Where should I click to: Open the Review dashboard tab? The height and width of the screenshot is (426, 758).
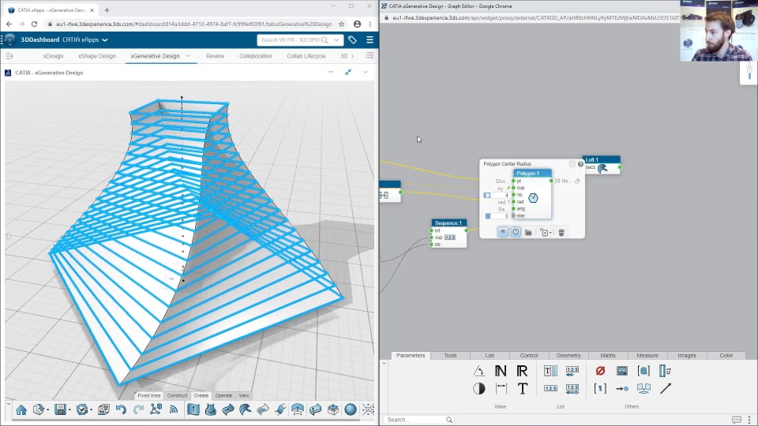pyautogui.click(x=215, y=56)
